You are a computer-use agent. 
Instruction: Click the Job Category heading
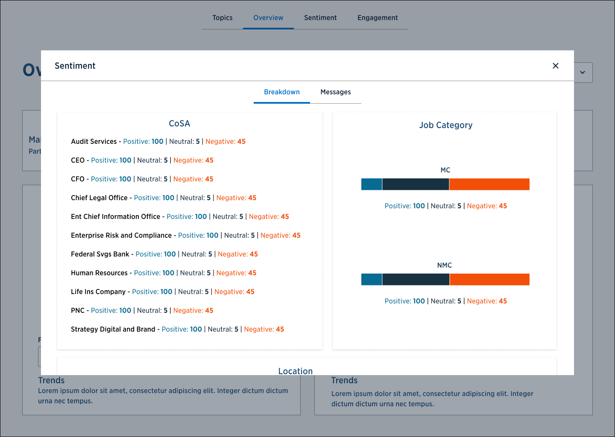point(445,125)
